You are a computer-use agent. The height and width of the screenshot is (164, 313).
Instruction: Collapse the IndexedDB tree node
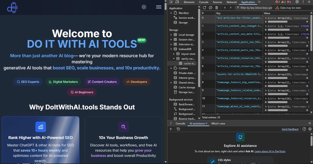[171, 49]
